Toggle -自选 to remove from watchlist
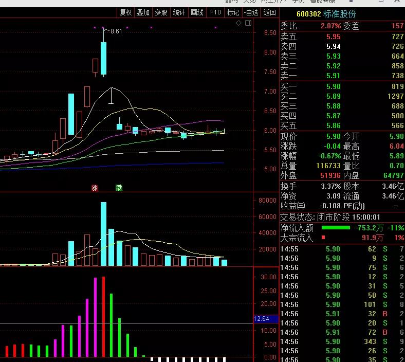The height and width of the screenshot is (362, 405). coord(250,12)
